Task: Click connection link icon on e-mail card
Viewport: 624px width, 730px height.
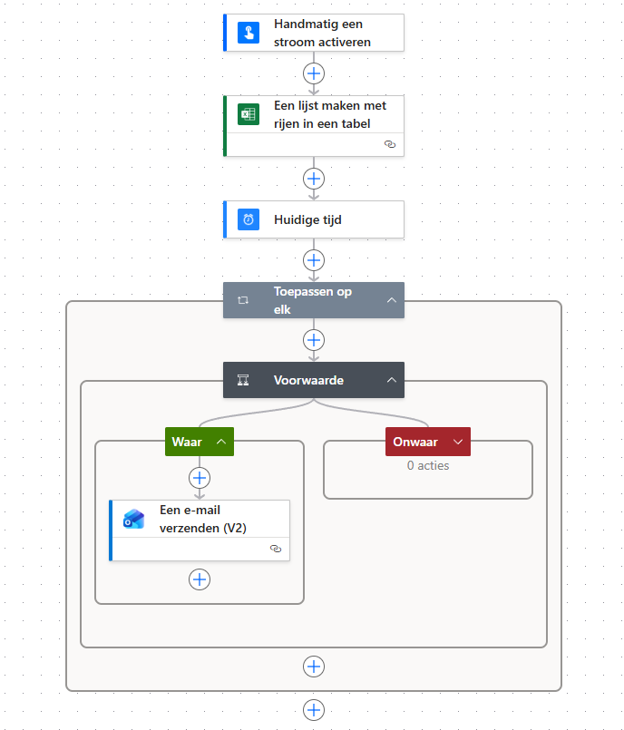Action: coord(276,549)
